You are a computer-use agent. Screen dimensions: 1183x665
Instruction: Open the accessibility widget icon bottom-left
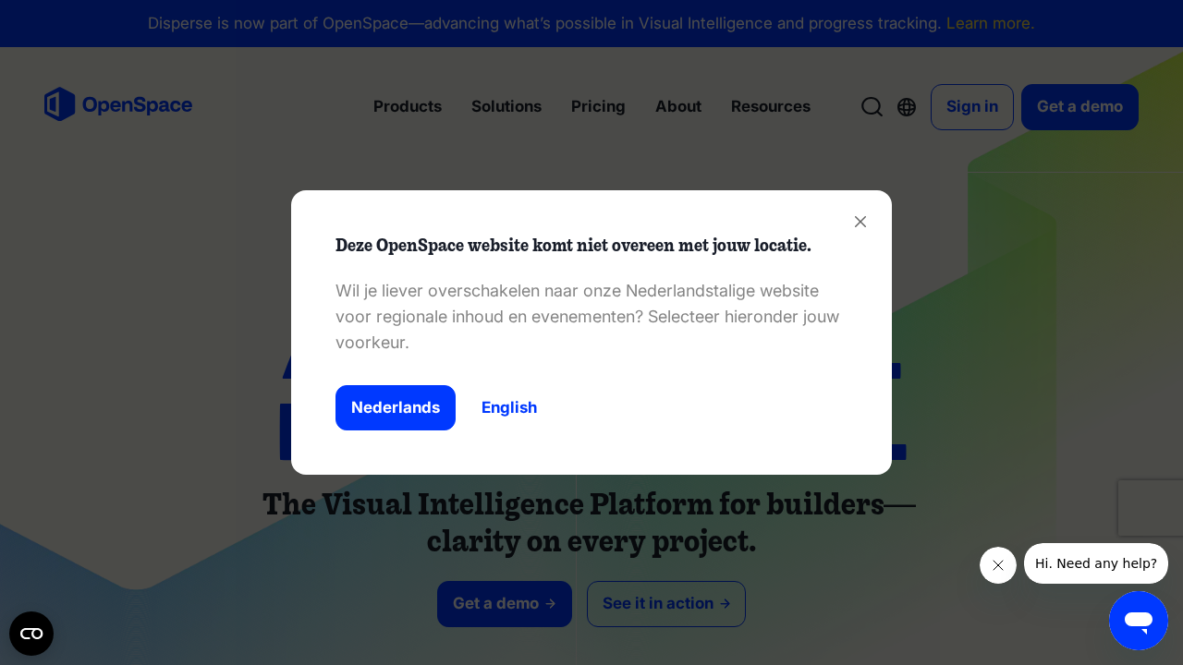31,634
